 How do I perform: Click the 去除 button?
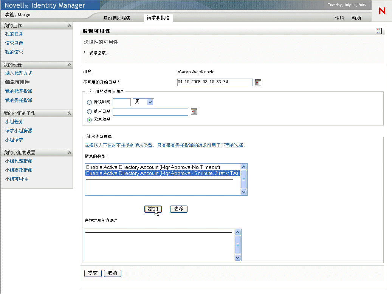point(179,209)
